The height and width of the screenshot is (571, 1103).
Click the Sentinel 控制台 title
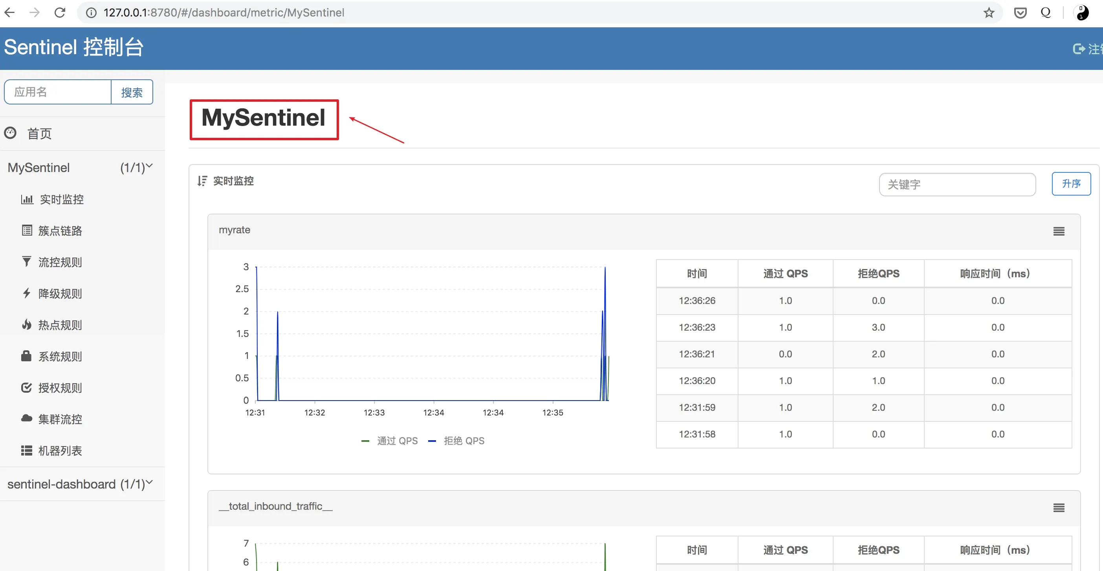tap(73, 47)
